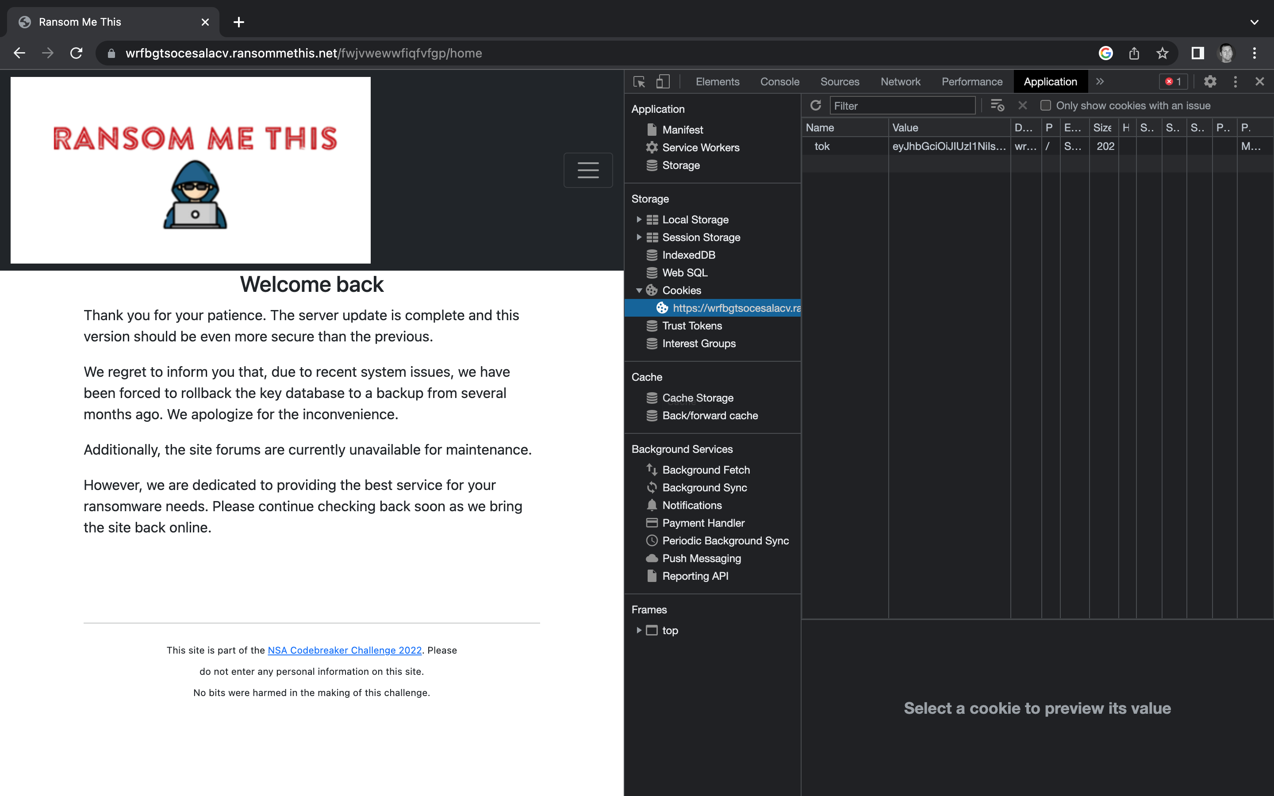The image size is (1274, 796).
Task: Switch to the Performance tab
Action: 972,82
